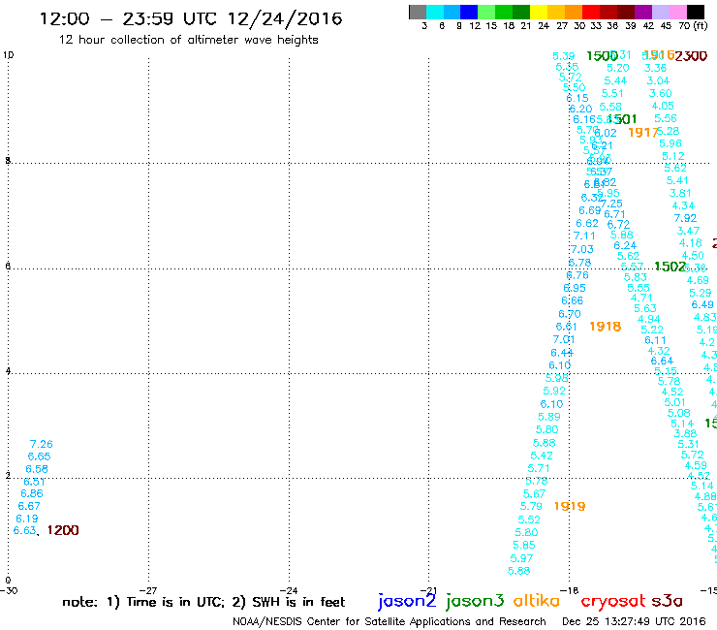
Task: Select the bright red legend swatch
Action: [x=591, y=12]
